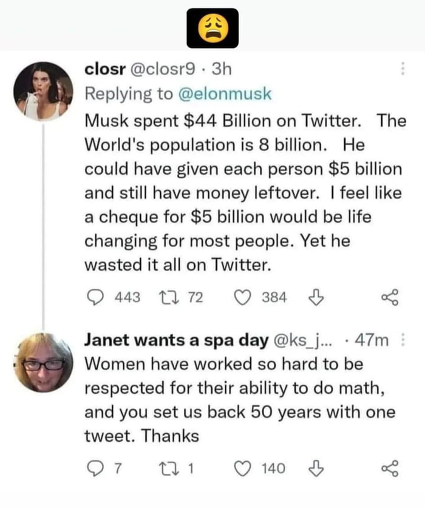Screen dimensions: 425x509
Task: Click the closr display name
Action: (104, 70)
